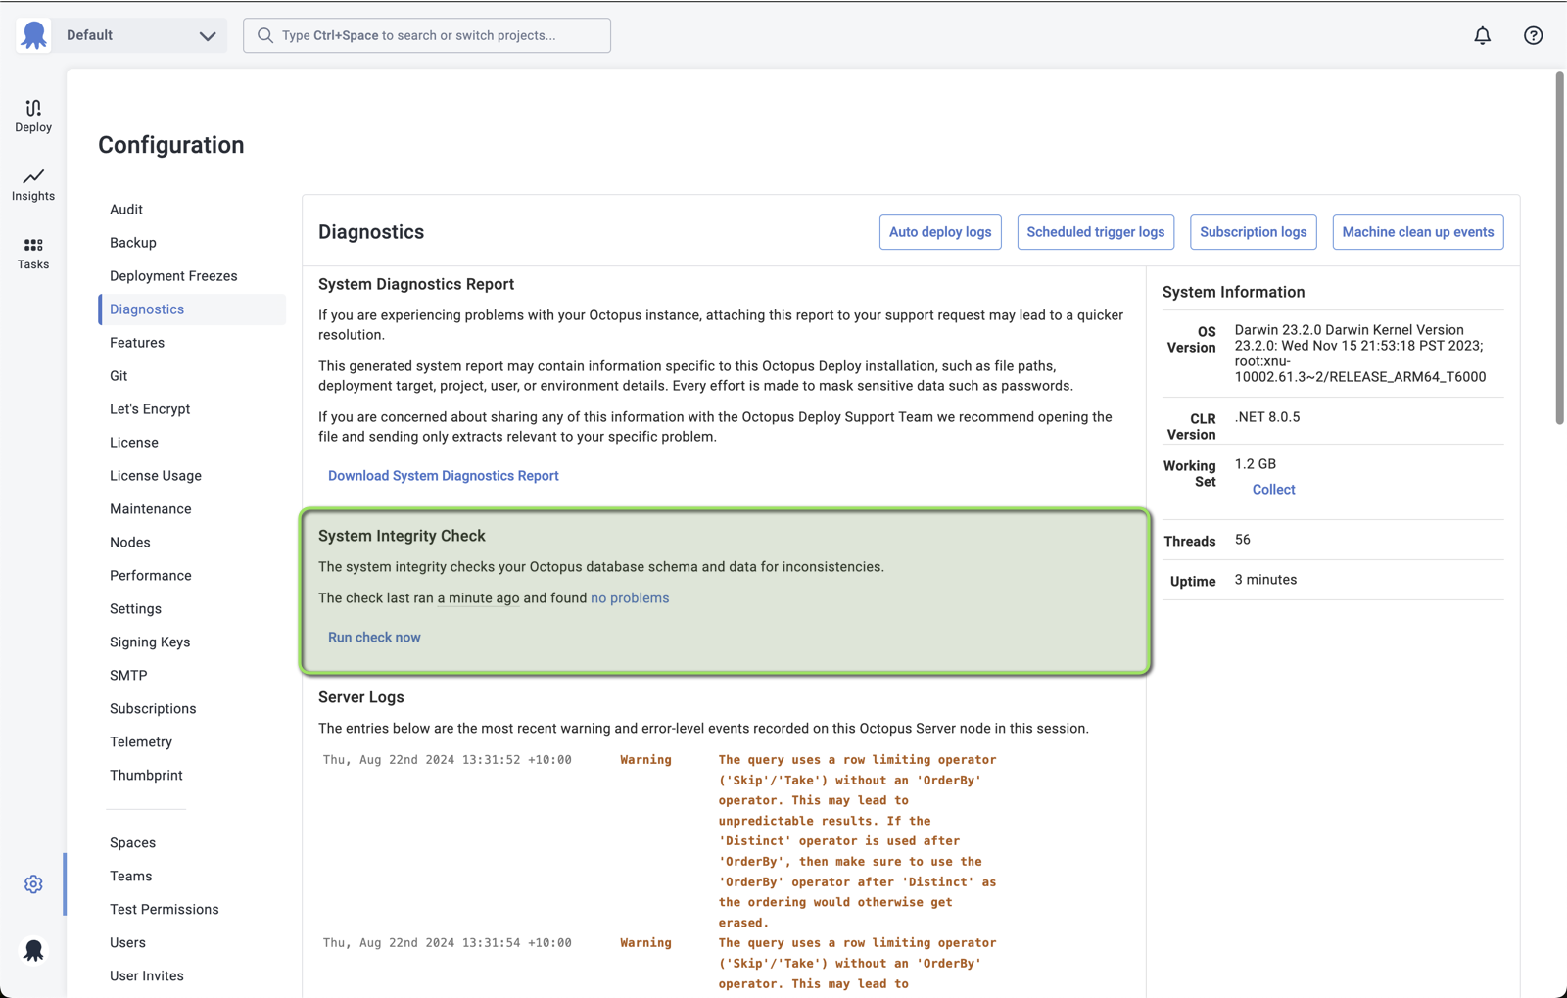This screenshot has width=1567, height=998.
Task: Click the page vertical scrollbar
Action: click(1559, 249)
